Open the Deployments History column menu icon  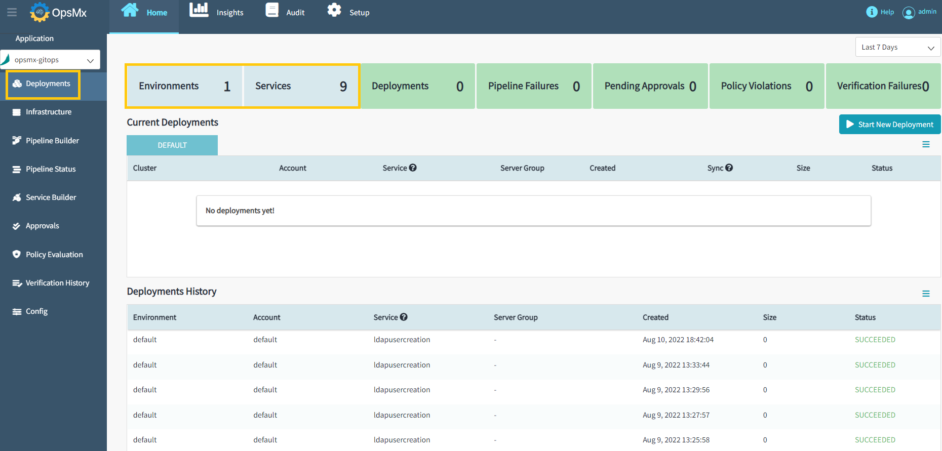[x=926, y=294]
